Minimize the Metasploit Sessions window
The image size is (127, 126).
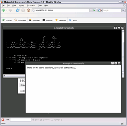[116, 63]
